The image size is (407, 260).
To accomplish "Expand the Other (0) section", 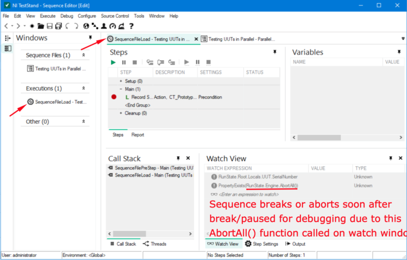I will tap(84, 121).
